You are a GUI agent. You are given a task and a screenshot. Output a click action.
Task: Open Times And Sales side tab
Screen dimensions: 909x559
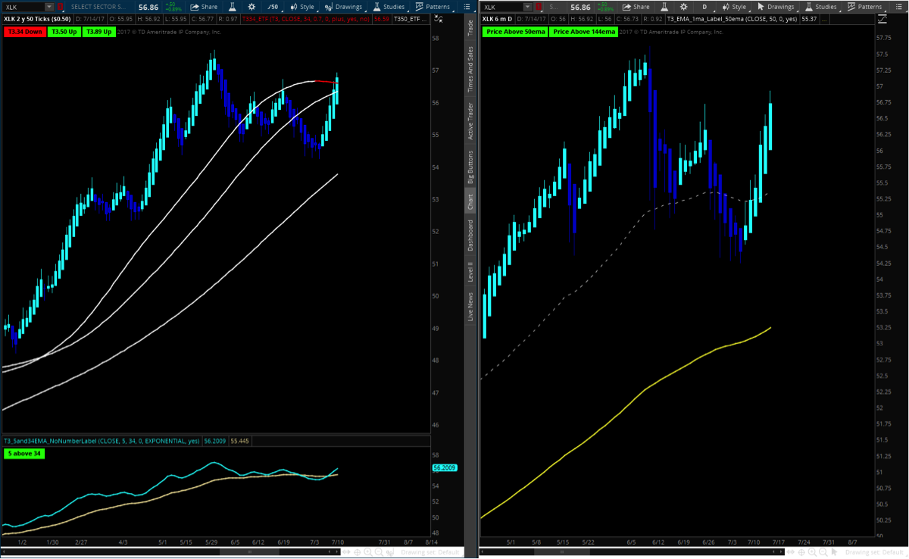(470, 69)
